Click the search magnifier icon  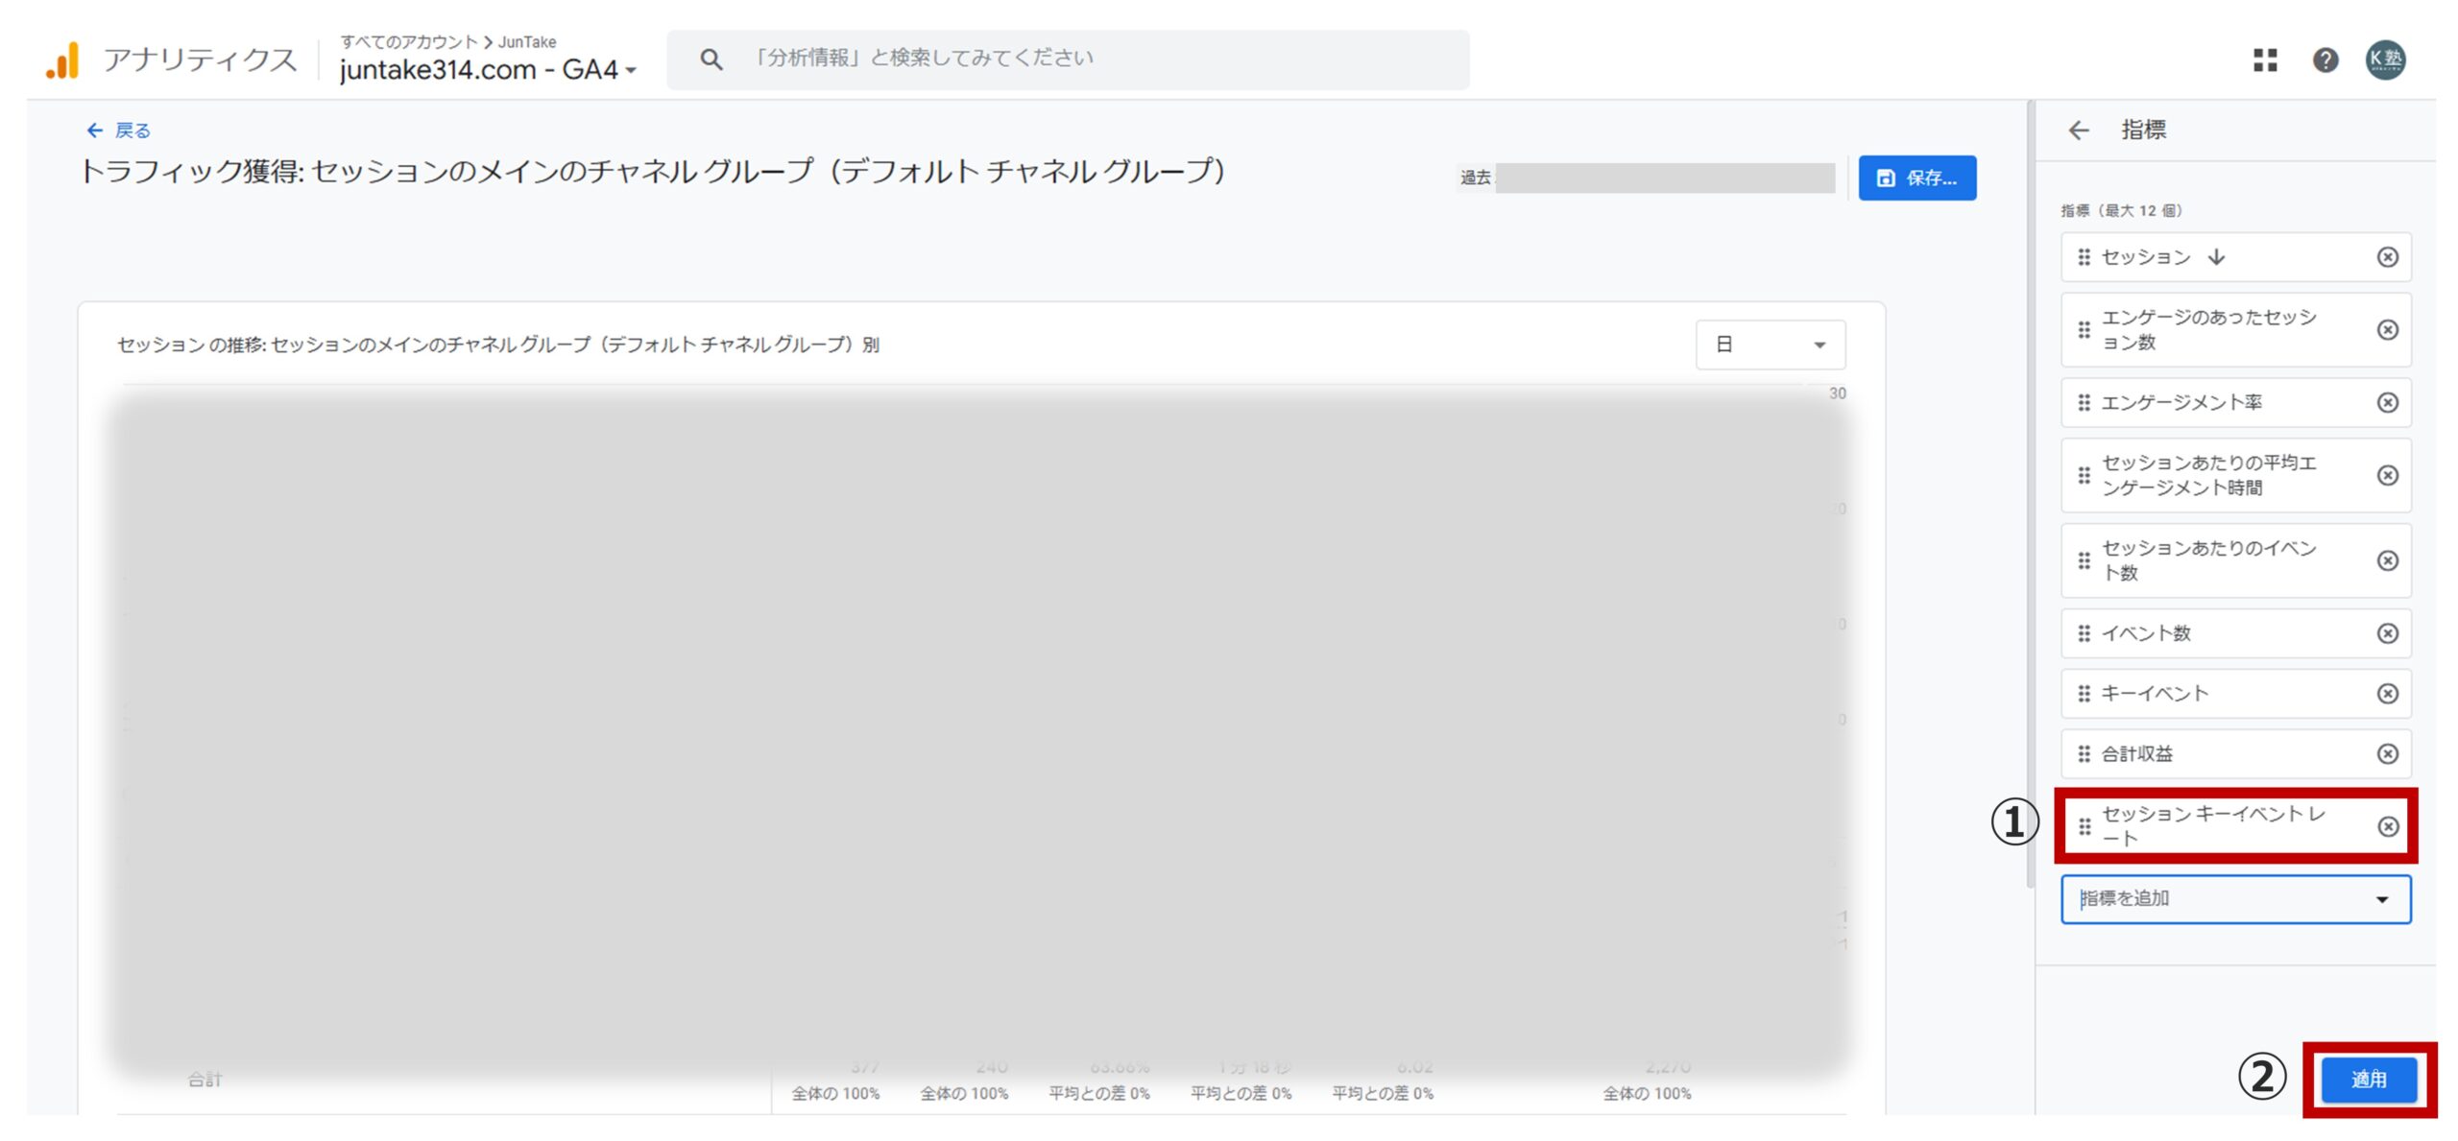(711, 58)
